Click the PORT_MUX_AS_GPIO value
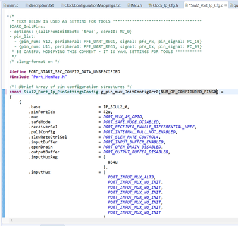Image resolution: width=238 pixels, height=226 pixels. (x=123, y=117)
